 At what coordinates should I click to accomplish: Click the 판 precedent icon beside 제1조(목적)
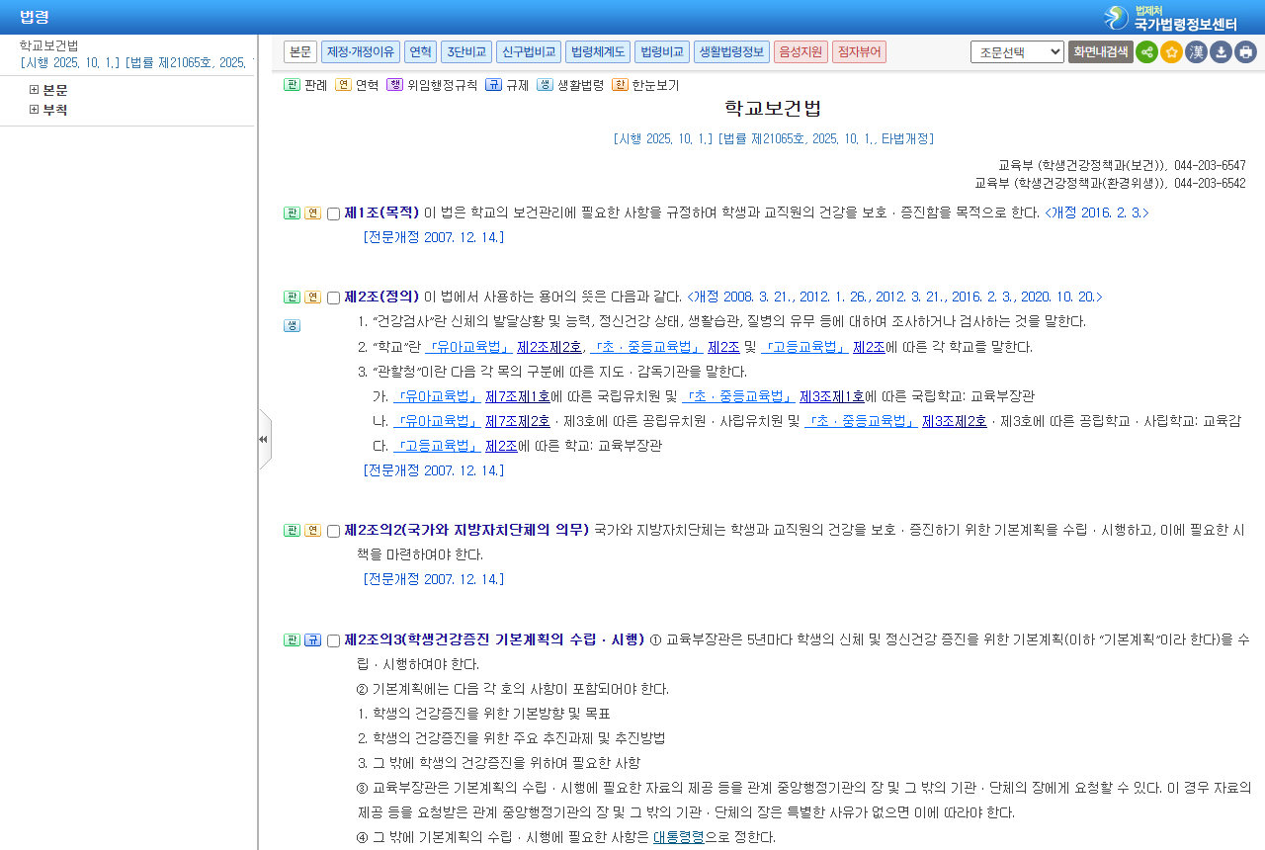click(292, 212)
